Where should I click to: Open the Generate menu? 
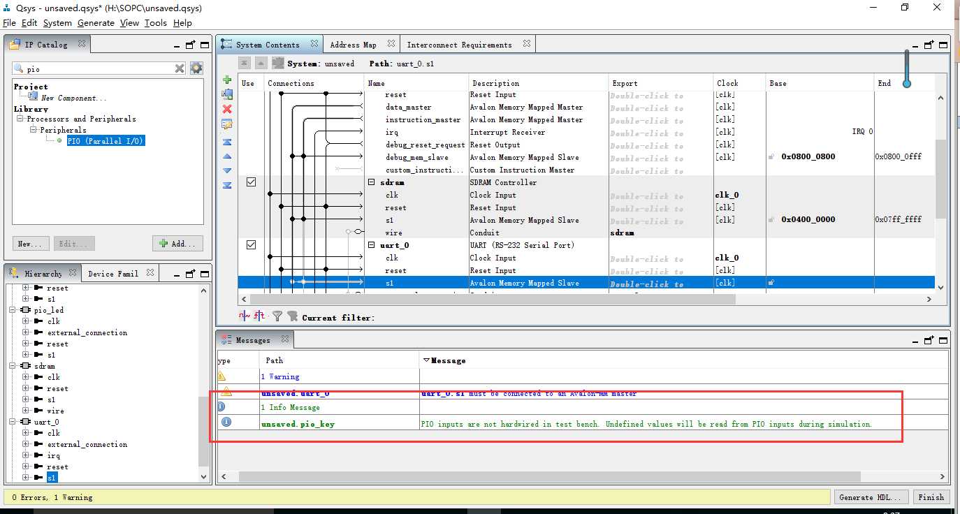click(x=96, y=23)
